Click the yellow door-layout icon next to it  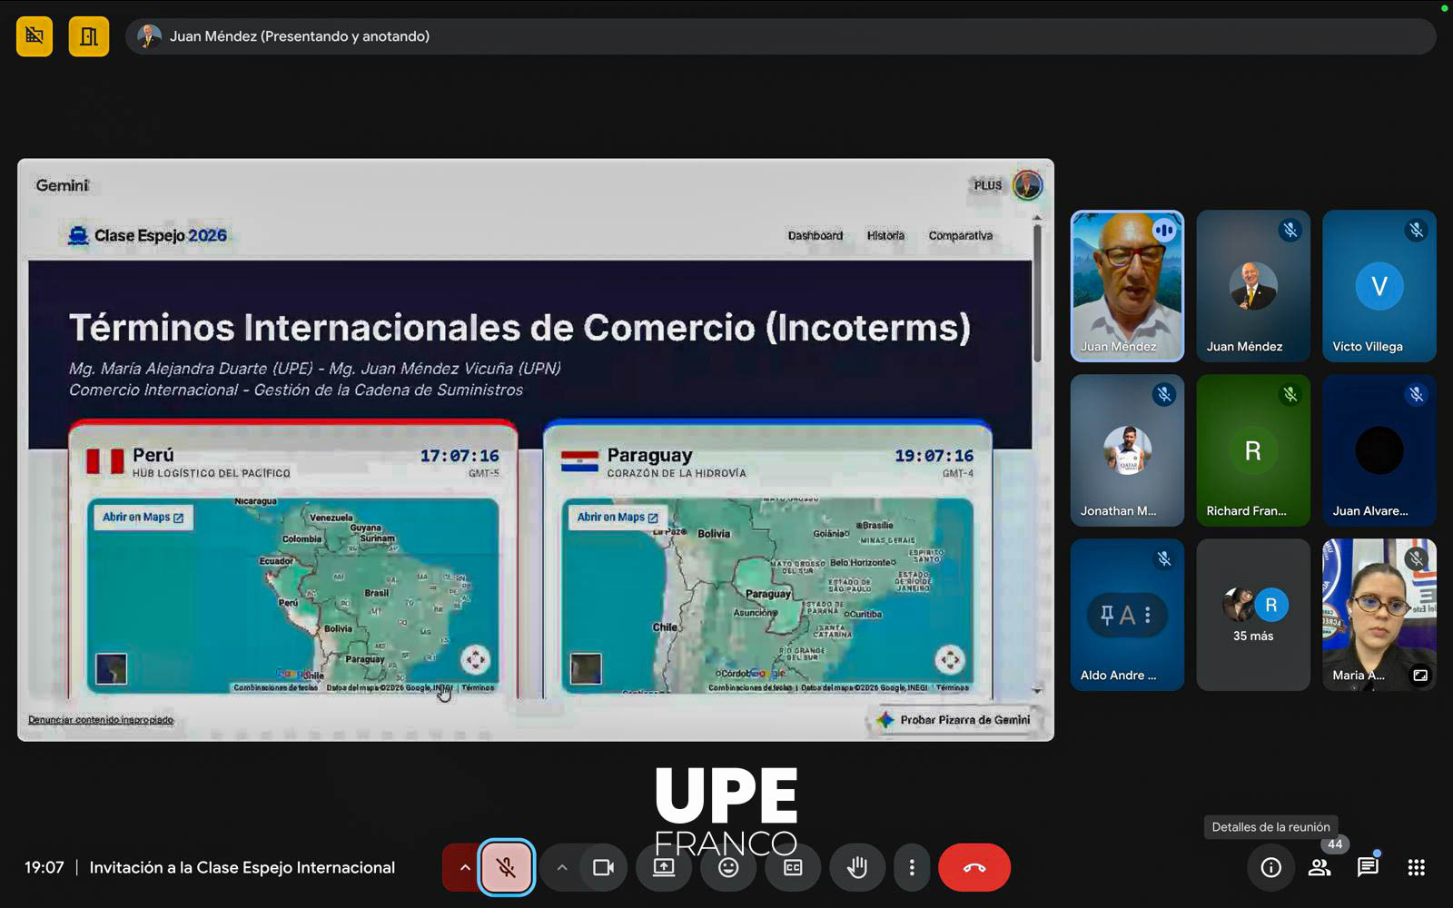[89, 36]
